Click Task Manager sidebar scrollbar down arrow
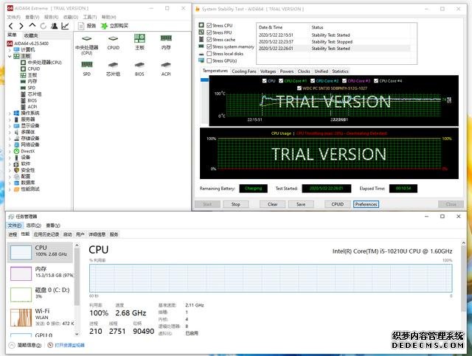Viewport: 472px width, 356px height. point(77,334)
